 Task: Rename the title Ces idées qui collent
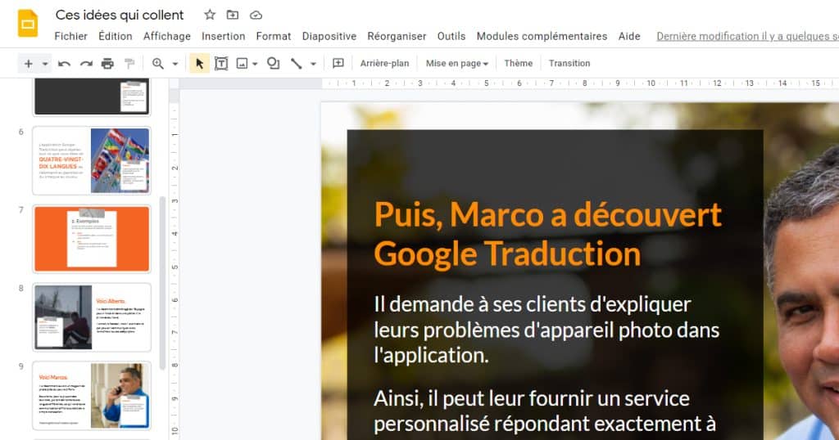pos(120,15)
